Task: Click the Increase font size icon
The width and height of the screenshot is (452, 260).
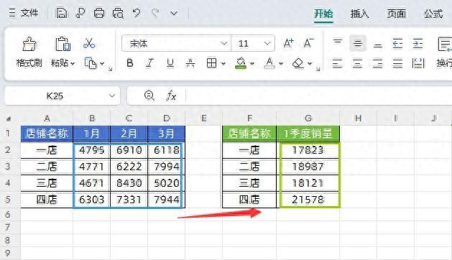Action: (288, 44)
